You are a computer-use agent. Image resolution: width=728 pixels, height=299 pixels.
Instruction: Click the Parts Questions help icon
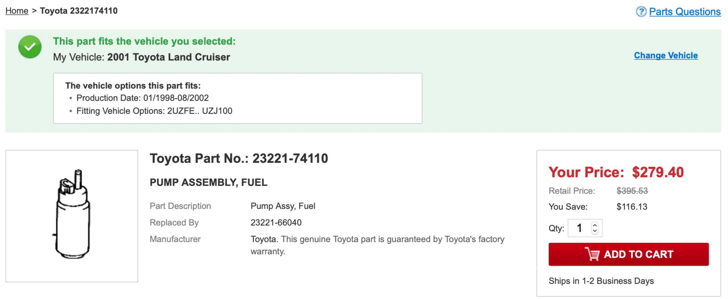(x=641, y=12)
